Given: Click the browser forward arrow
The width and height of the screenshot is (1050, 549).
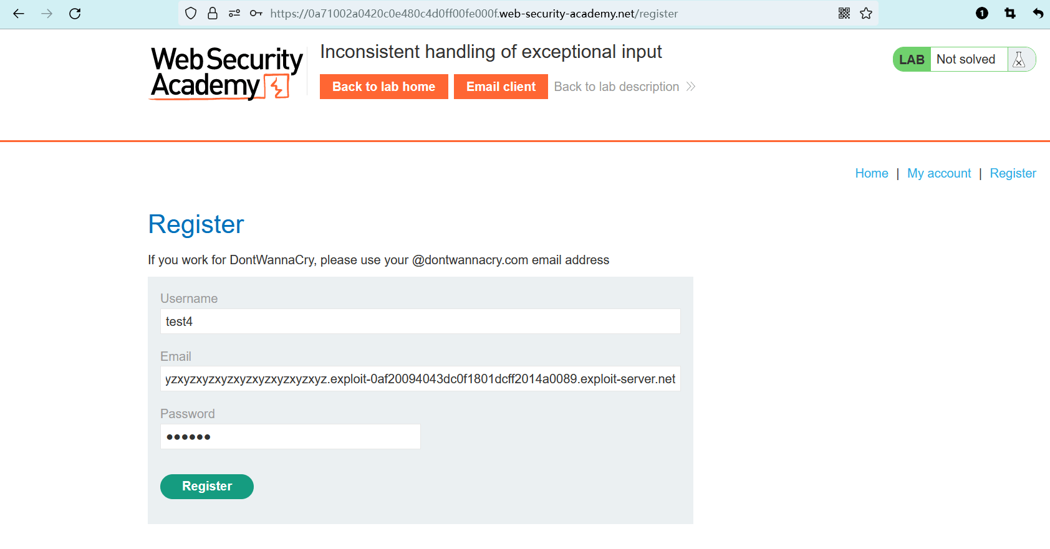Looking at the screenshot, I should coord(47,14).
